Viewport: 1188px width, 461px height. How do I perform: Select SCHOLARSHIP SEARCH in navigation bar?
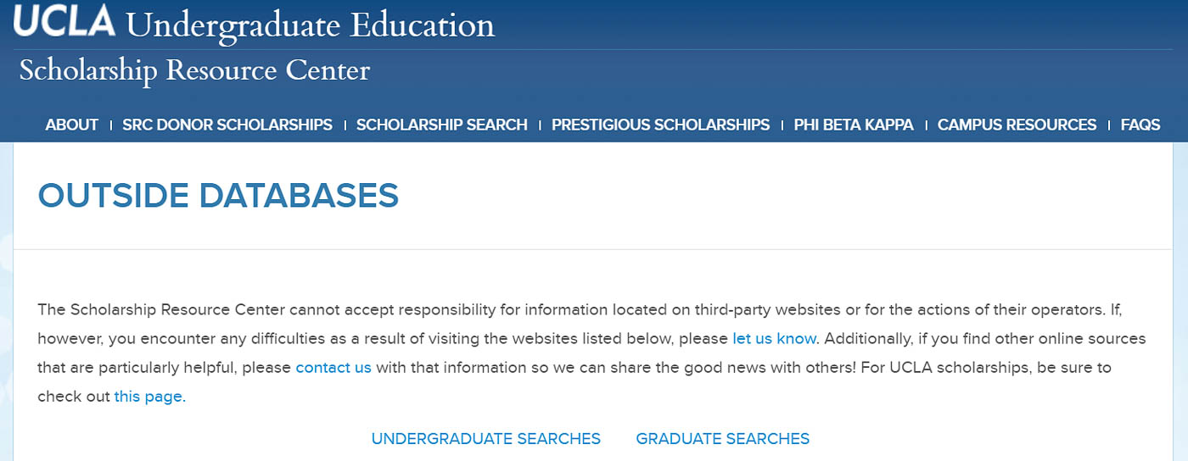442,125
